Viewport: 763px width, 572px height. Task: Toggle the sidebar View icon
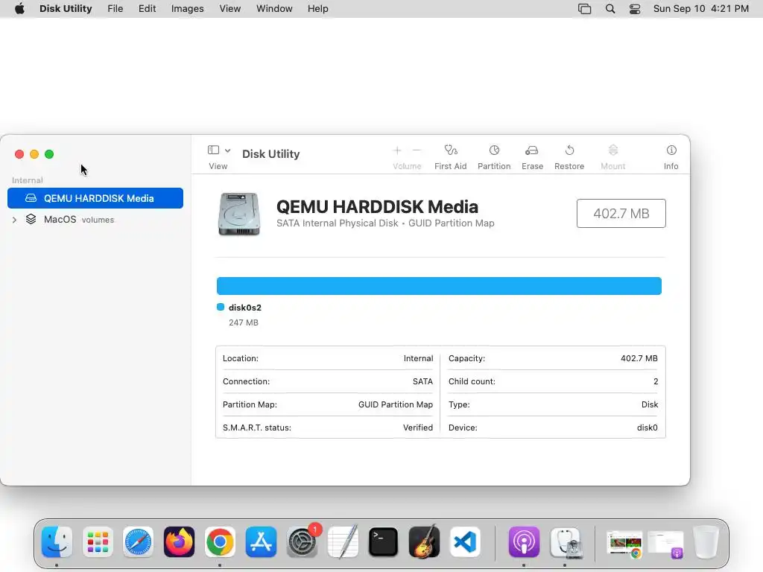click(x=213, y=150)
